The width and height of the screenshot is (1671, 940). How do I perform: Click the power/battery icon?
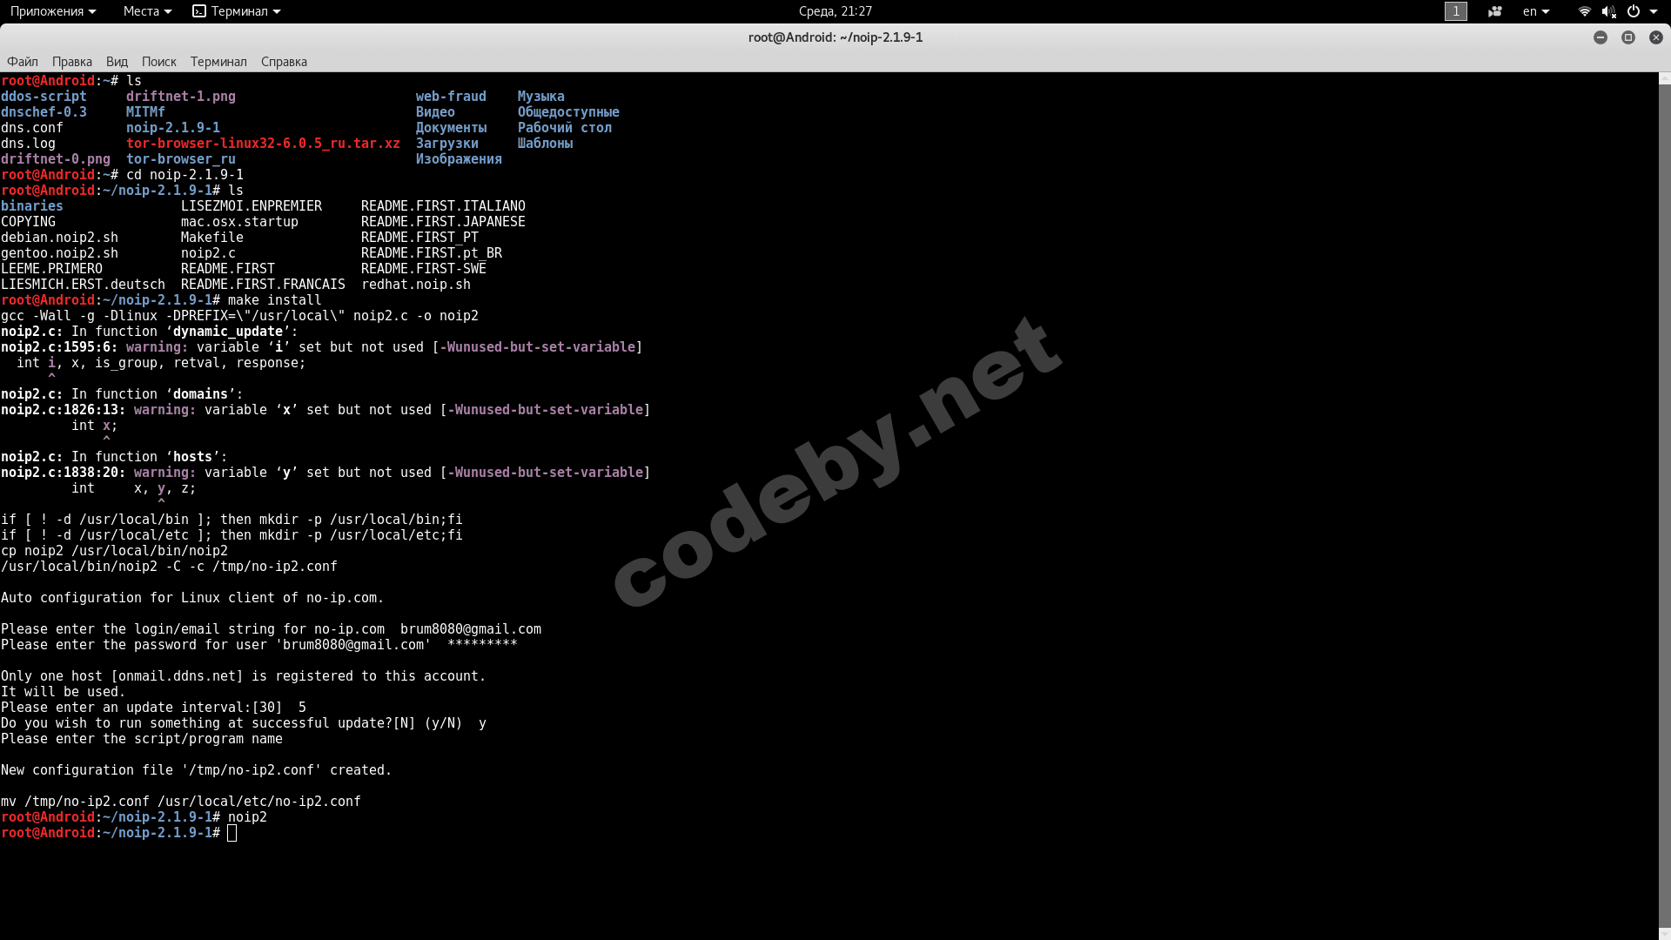click(x=1632, y=10)
